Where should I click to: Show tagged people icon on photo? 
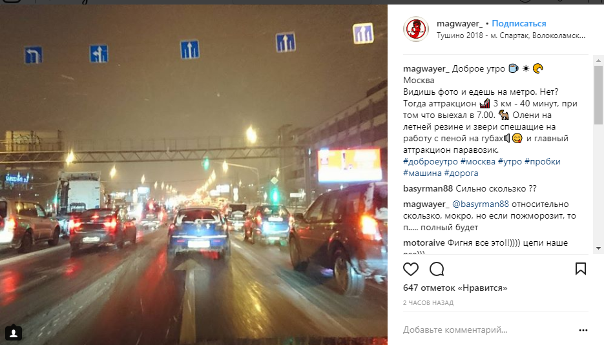point(14,333)
